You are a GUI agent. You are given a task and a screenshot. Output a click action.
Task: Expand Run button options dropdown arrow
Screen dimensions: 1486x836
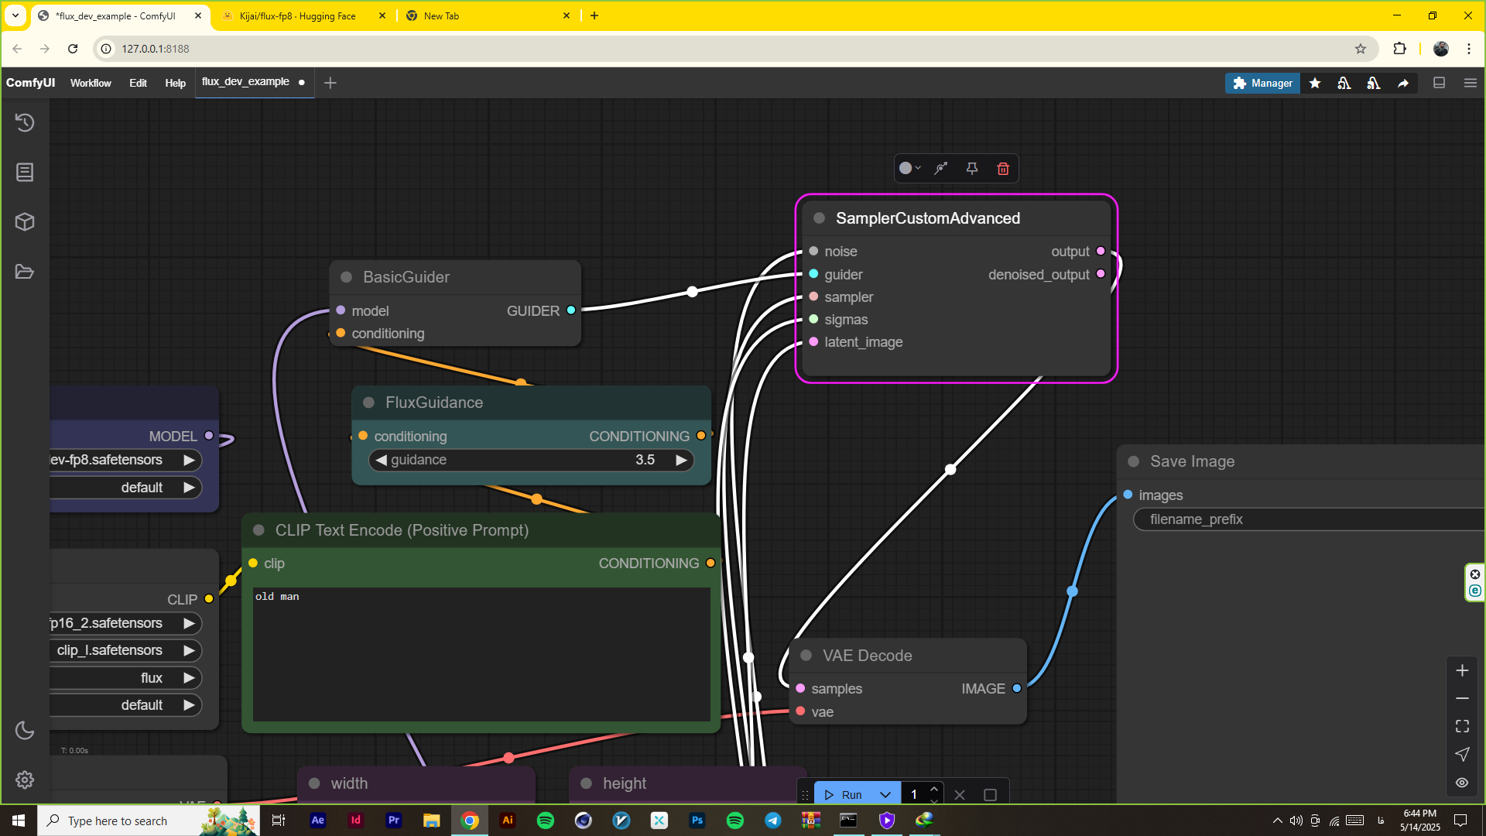(x=885, y=795)
